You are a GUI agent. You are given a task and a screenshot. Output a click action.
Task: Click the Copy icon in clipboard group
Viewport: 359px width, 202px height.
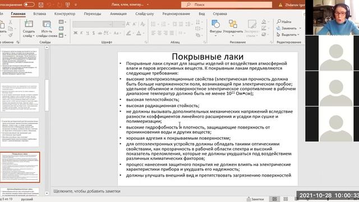[10, 29]
